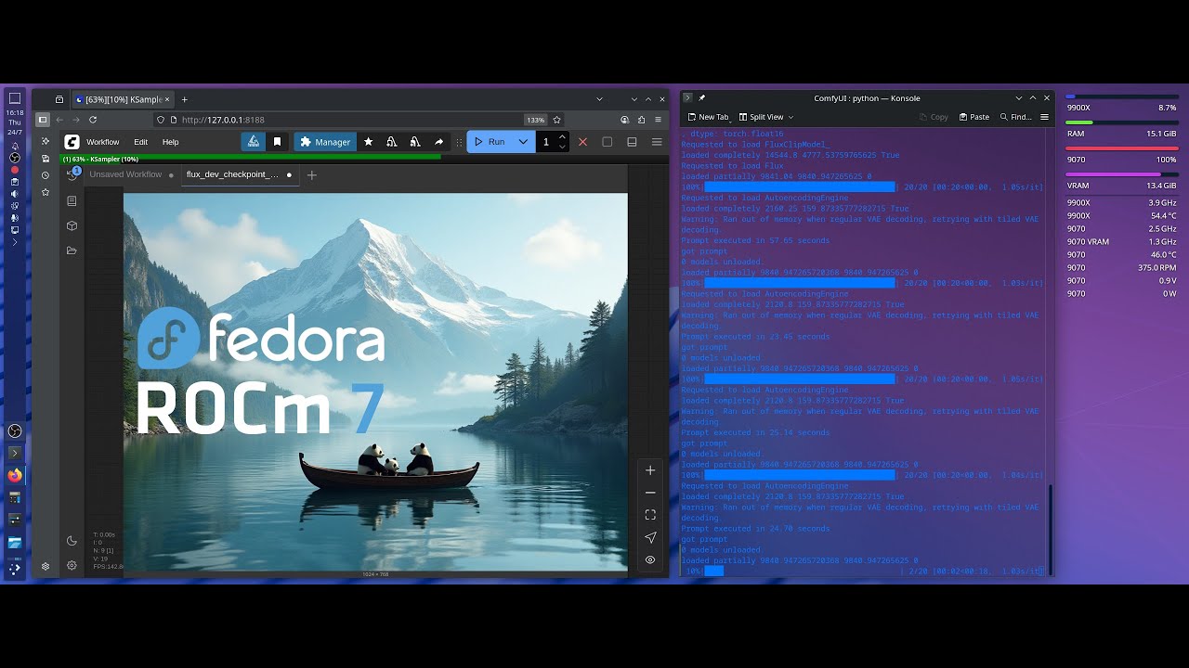Image resolution: width=1189 pixels, height=668 pixels.
Task: Expand the list all tabs chevron
Action: click(599, 99)
